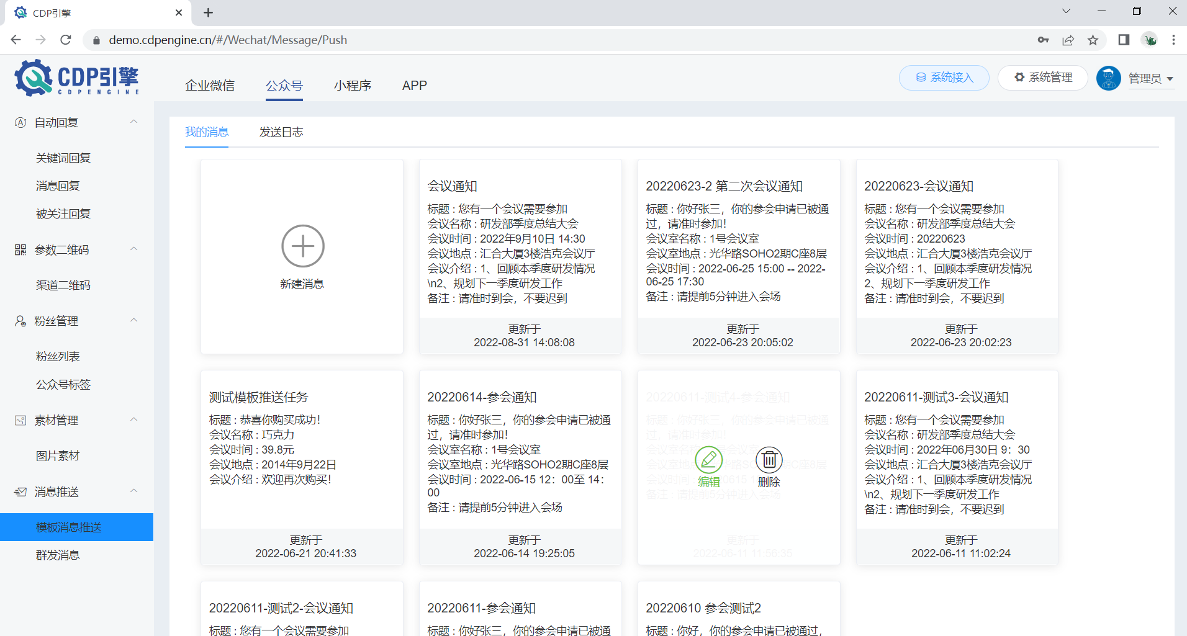Image resolution: width=1187 pixels, height=636 pixels.
Task: Click the plus icon for 新建消息
Action: [303, 246]
